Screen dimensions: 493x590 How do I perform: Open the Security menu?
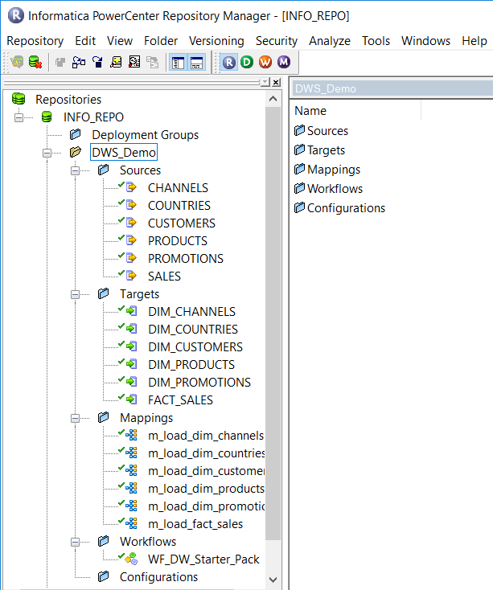tap(277, 41)
